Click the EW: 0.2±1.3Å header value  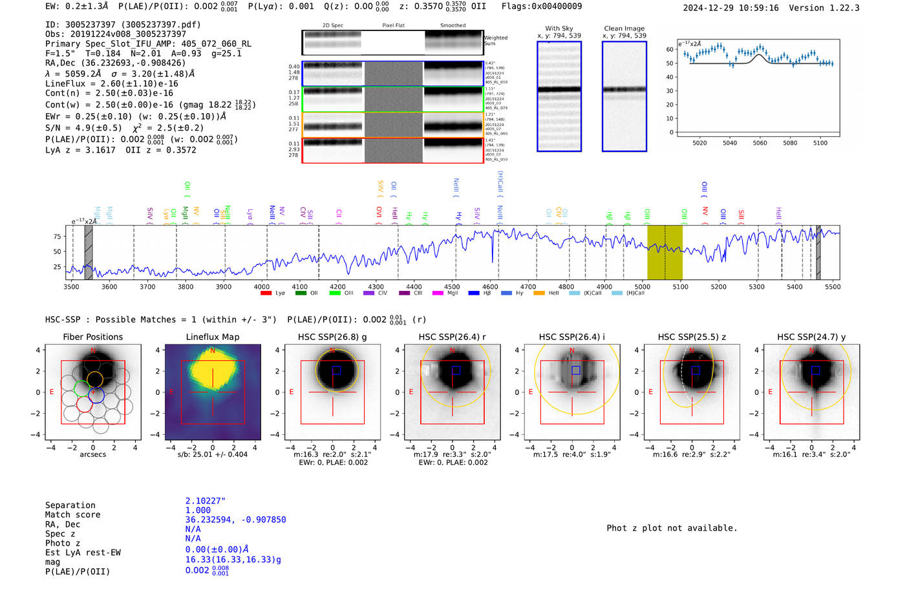coord(77,6)
